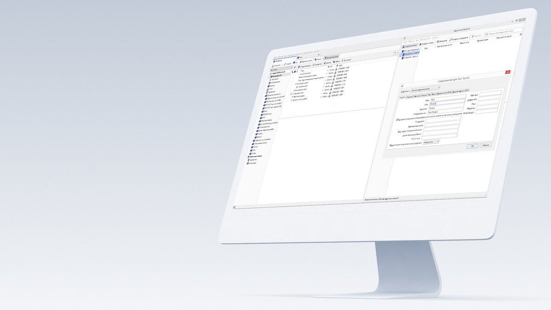551x310 pixels.
Task: Toggle 'Звёздные' starred quick filter
Action: (x=317, y=64)
